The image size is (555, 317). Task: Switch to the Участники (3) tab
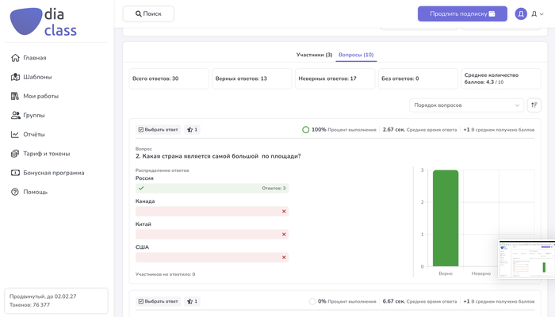[x=314, y=55]
